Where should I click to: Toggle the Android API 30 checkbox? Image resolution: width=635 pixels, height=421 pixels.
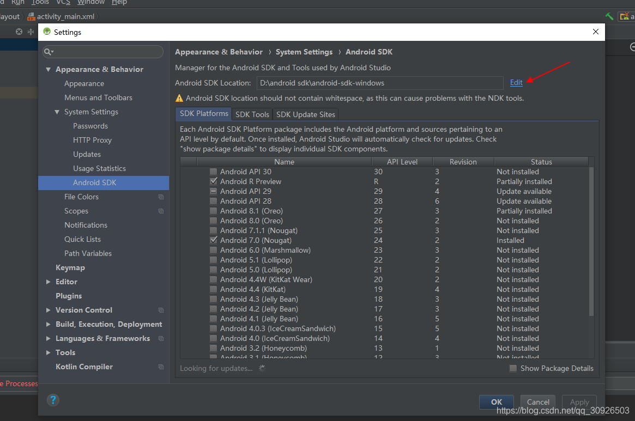click(214, 172)
